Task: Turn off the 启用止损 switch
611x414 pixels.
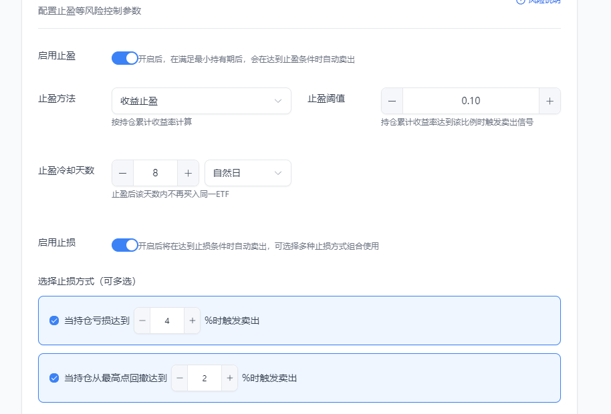Action: click(x=124, y=245)
